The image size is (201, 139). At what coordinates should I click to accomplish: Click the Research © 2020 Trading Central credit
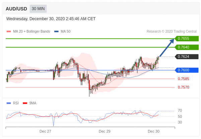tap(172, 31)
